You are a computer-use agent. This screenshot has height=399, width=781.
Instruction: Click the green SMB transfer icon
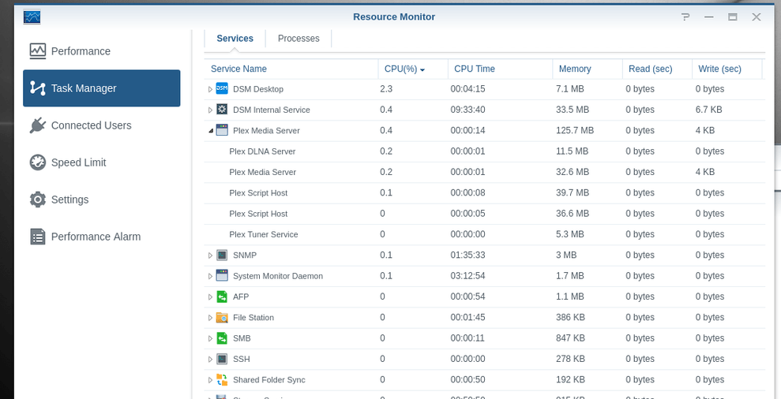click(222, 338)
